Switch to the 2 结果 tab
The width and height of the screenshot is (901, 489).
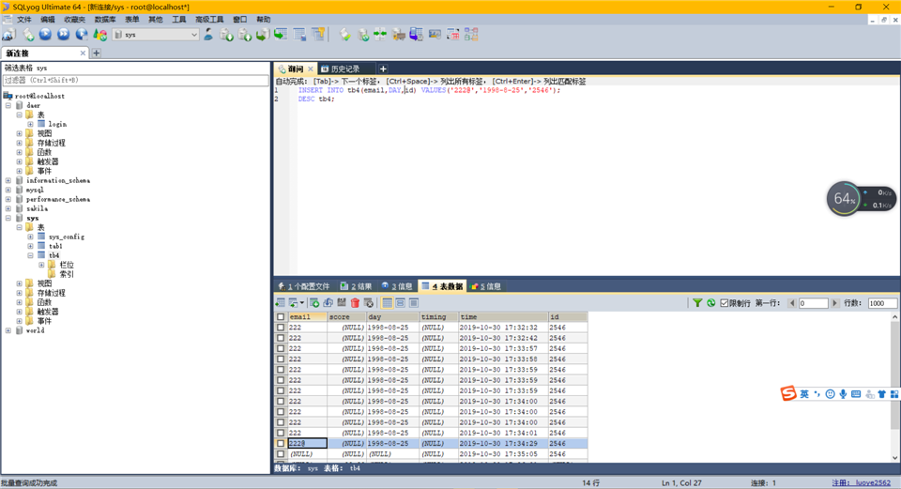click(356, 286)
